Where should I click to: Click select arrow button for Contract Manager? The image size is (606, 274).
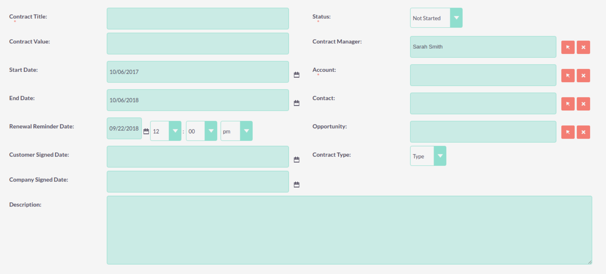568,47
